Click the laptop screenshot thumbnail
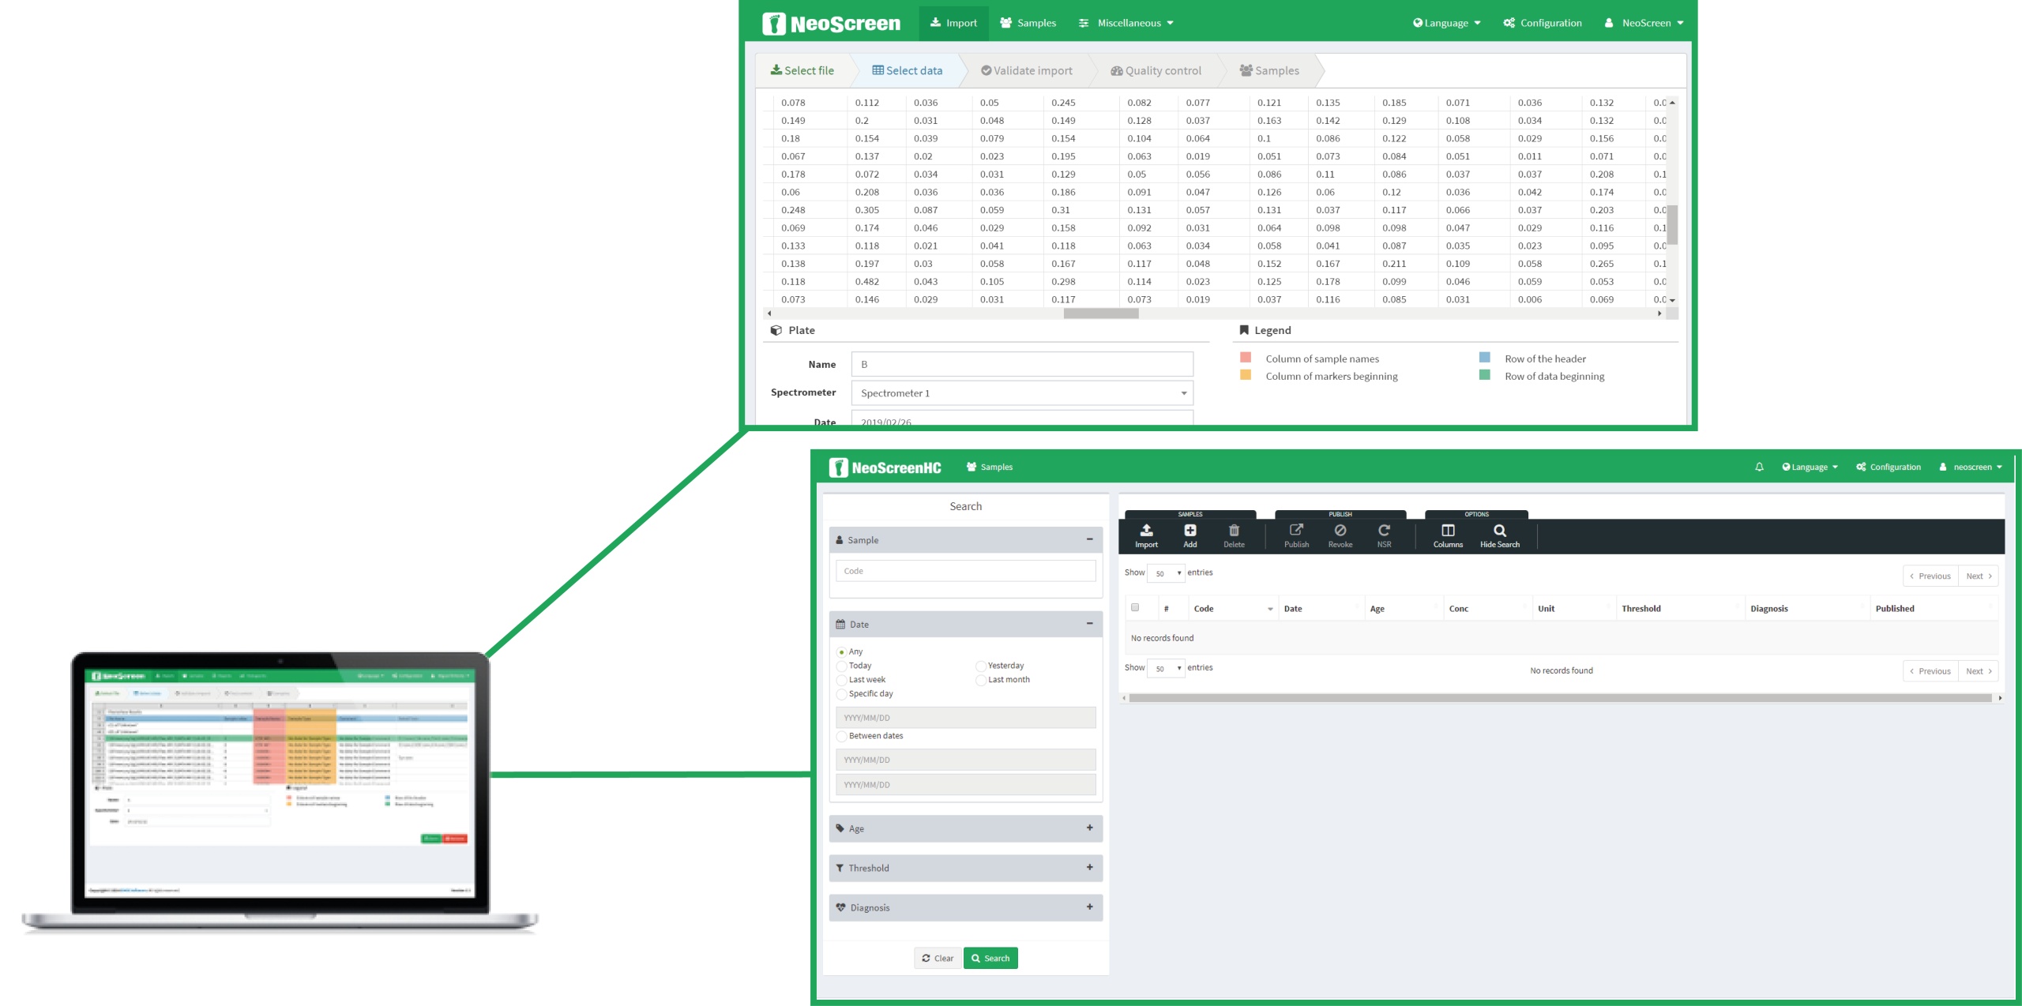 pyautogui.click(x=280, y=792)
